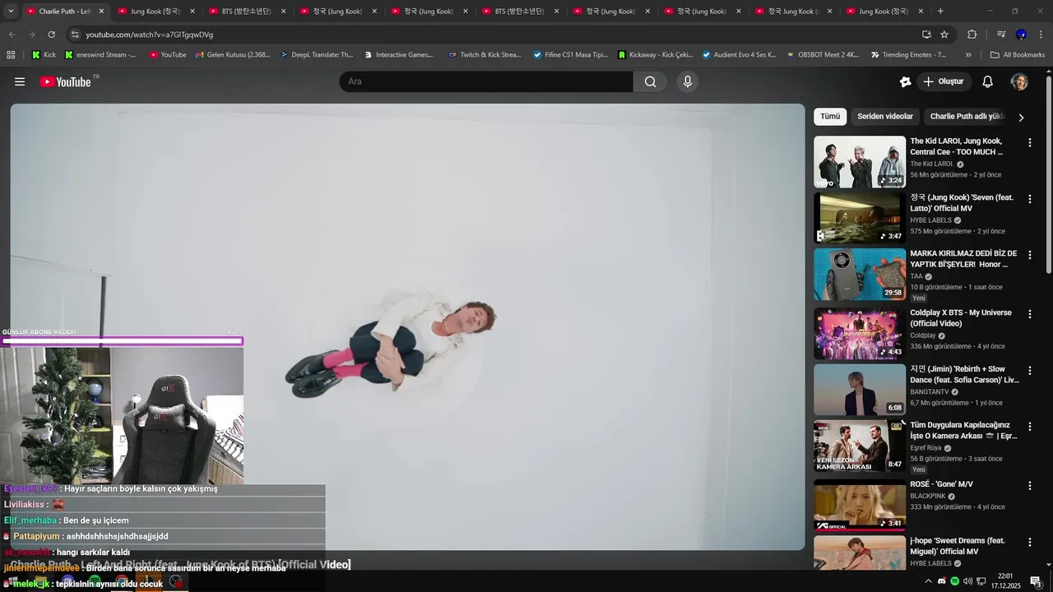The image size is (1053, 592).
Task: Open the media control icon in Chrome toolbar
Action: [1001, 35]
